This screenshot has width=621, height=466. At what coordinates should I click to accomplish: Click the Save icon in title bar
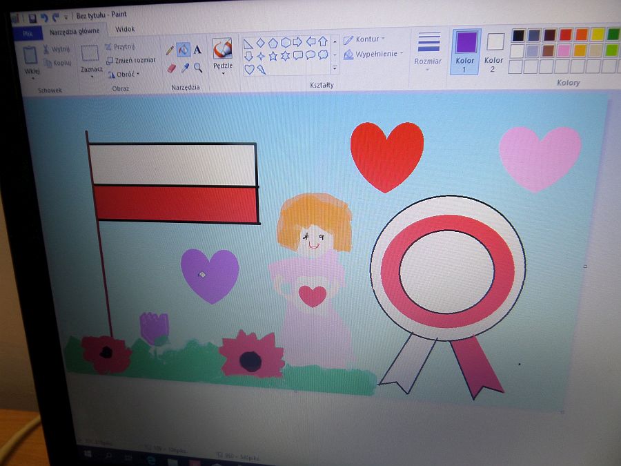[32, 17]
